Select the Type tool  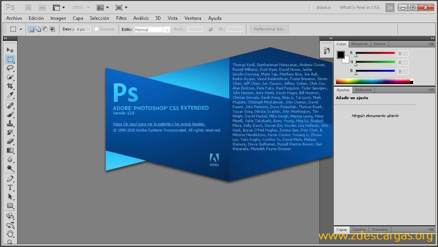pyautogui.click(x=10, y=187)
